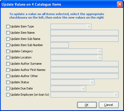Expand the Status combo box
This screenshot has width=124, height=111.
click(x=92, y=82)
